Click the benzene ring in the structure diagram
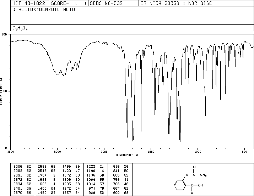This screenshot has height=196, width=254. coord(180,185)
